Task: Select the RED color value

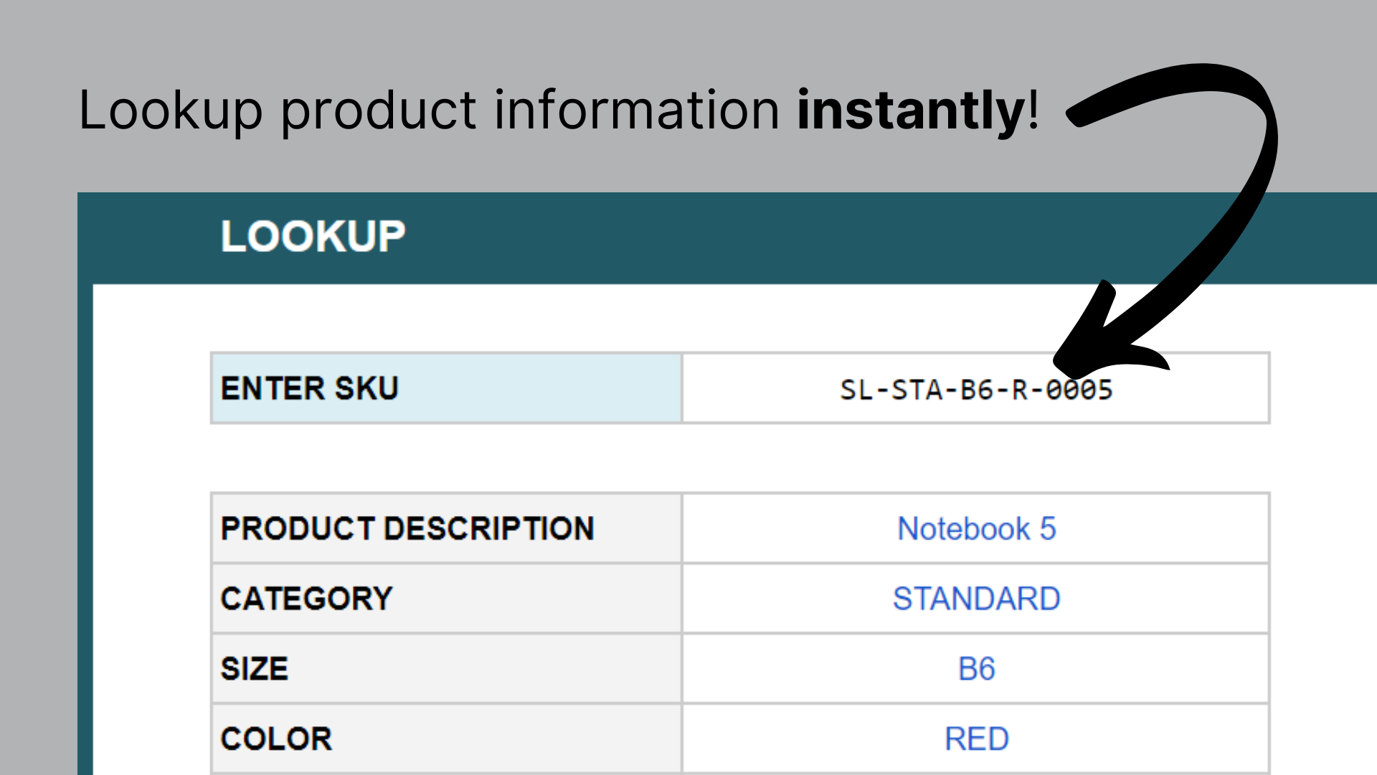Action: (976, 739)
